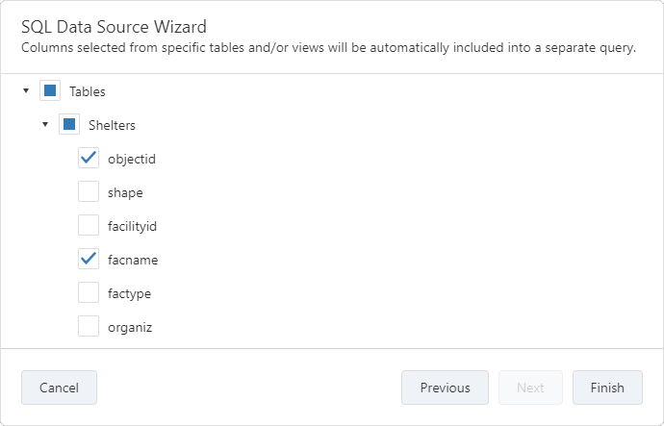The image size is (664, 426).
Task: Click the Tables label in tree
Action: (88, 92)
